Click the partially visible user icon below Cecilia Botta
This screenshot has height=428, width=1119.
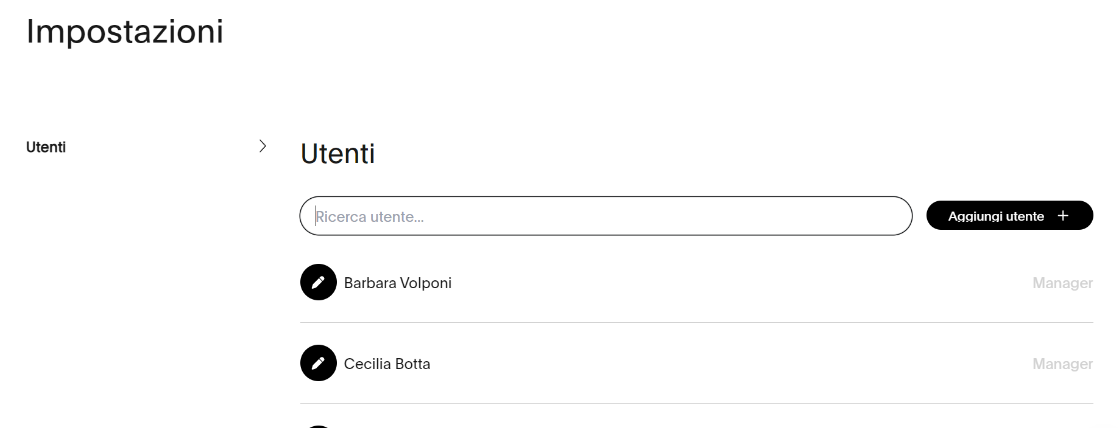pyautogui.click(x=318, y=424)
